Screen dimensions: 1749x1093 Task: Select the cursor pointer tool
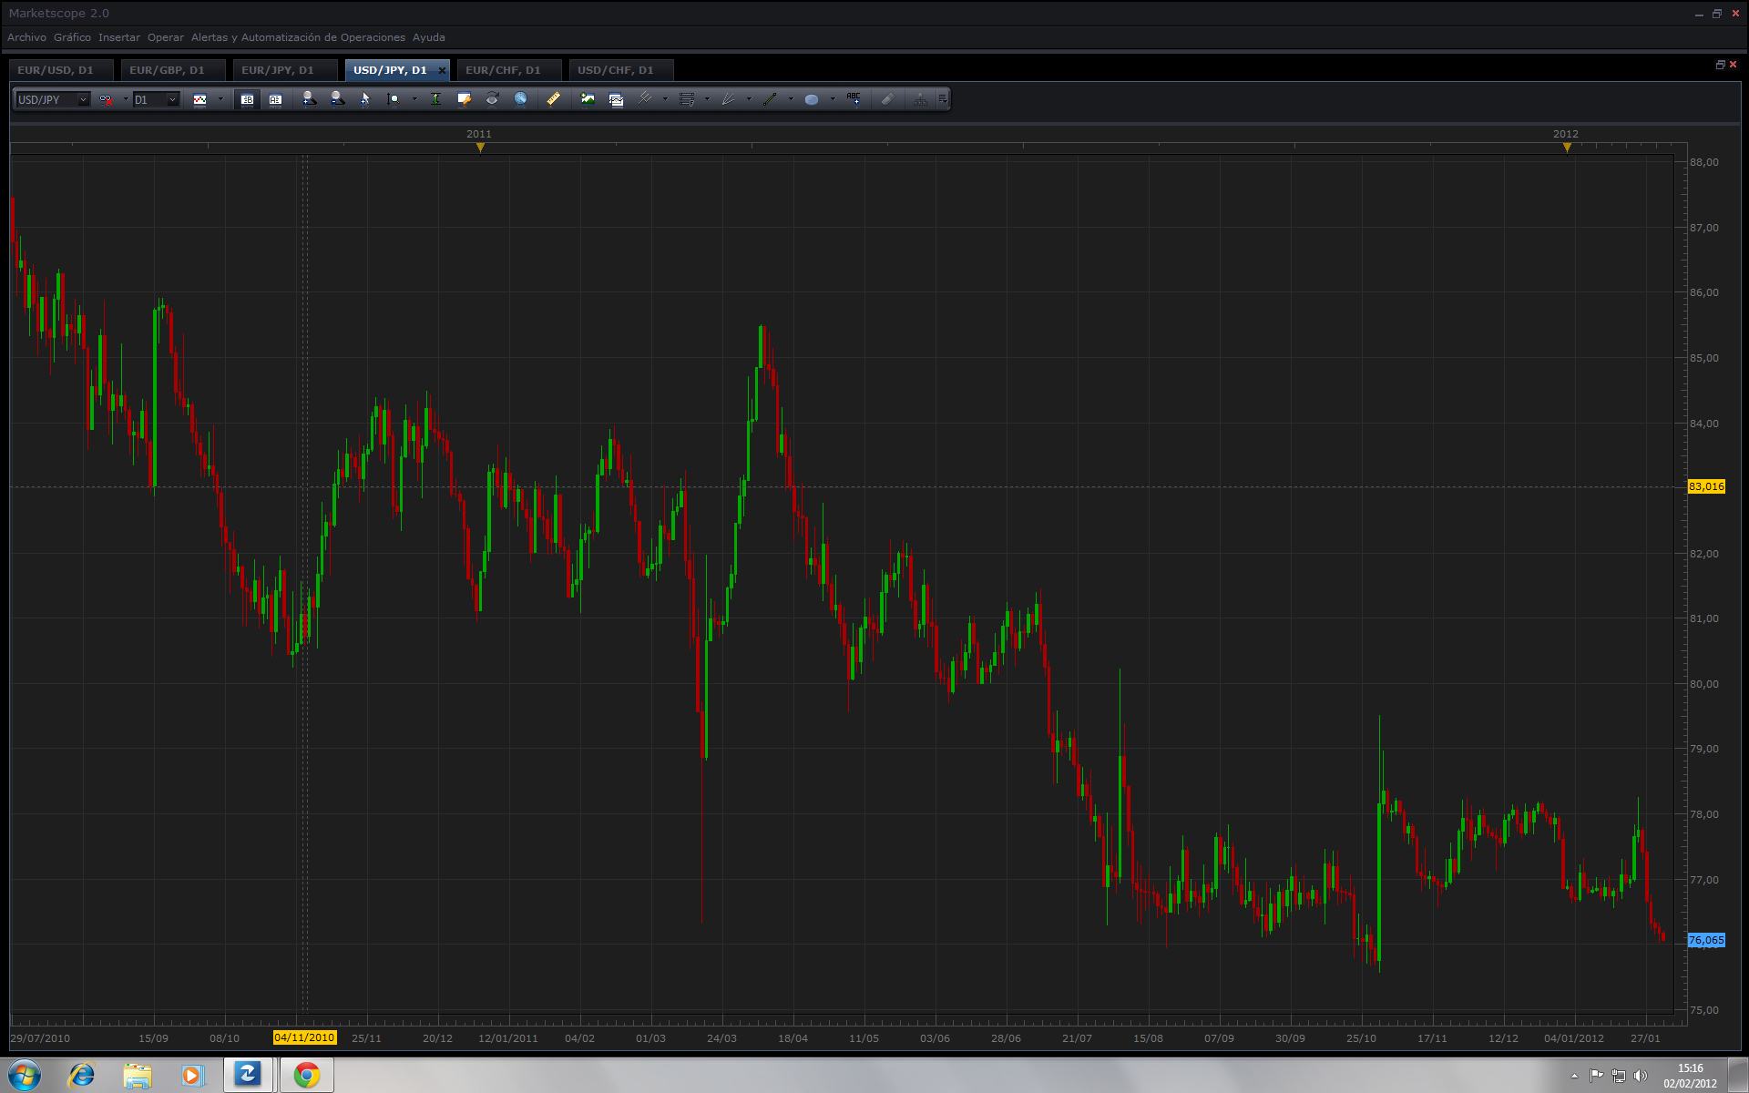point(365,99)
